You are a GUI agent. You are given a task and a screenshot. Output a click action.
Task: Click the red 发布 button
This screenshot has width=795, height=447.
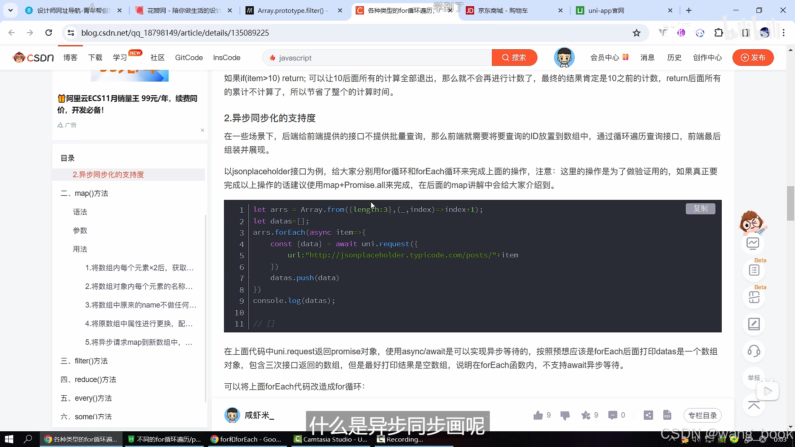pos(753,58)
